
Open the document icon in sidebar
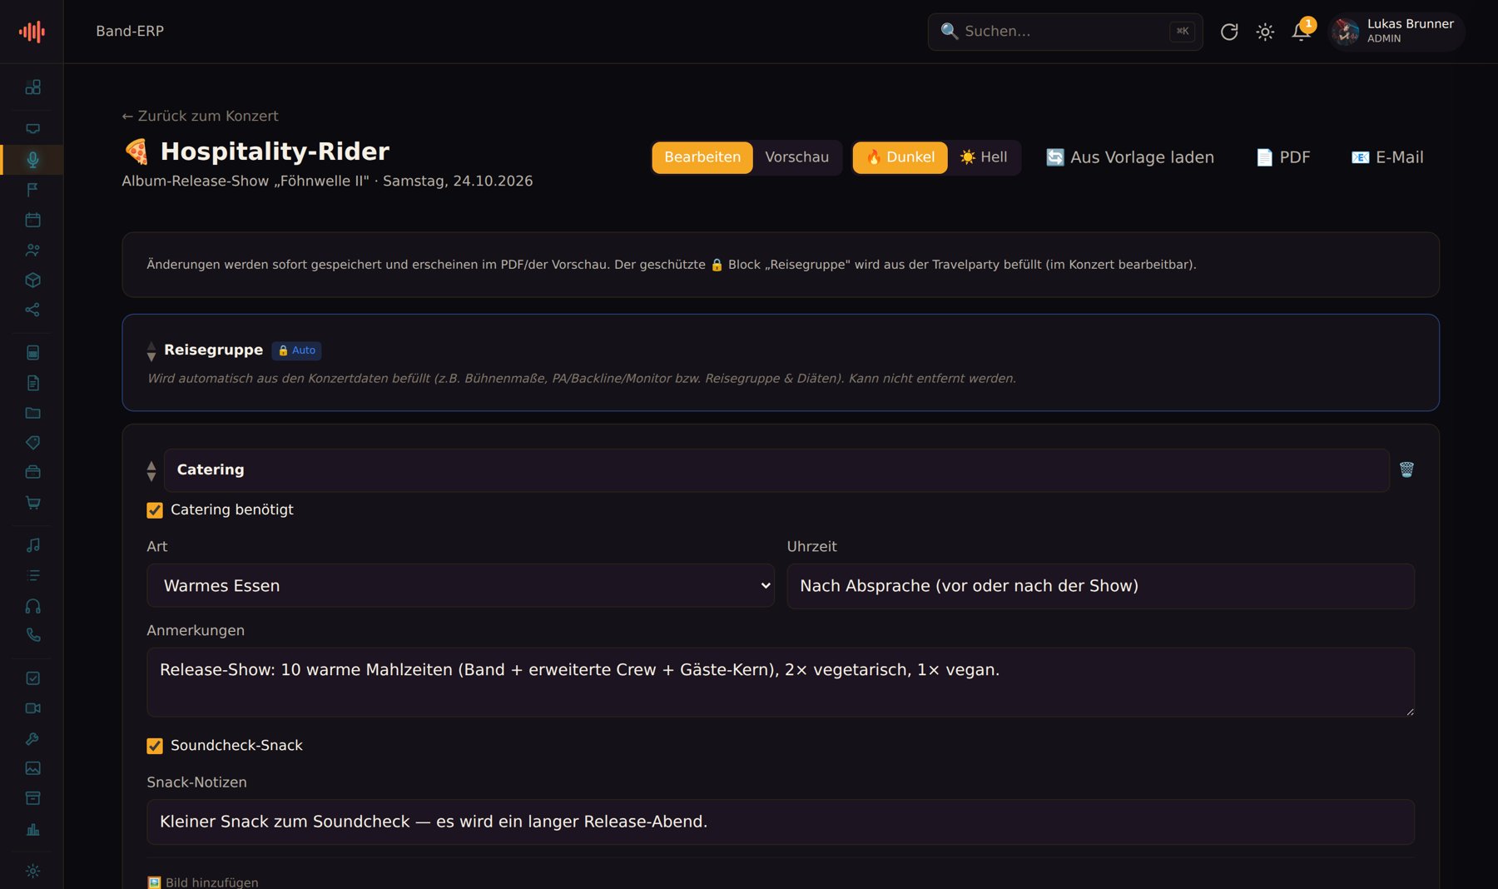click(x=32, y=383)
